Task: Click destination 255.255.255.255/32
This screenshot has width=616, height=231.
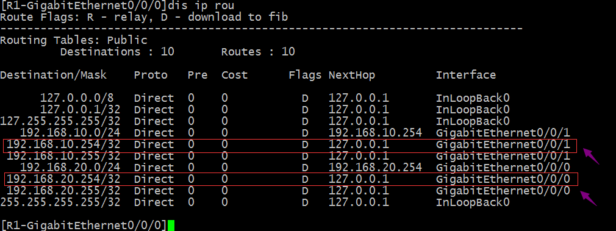Action: (x=60, y=202)
